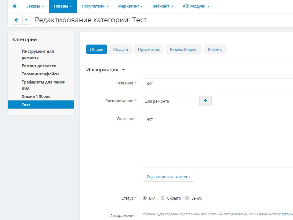Viewport: 293px width, 220px height.
Task: Open the Трафареты для пайки BGA category
Action: click(x=44, y=85)
